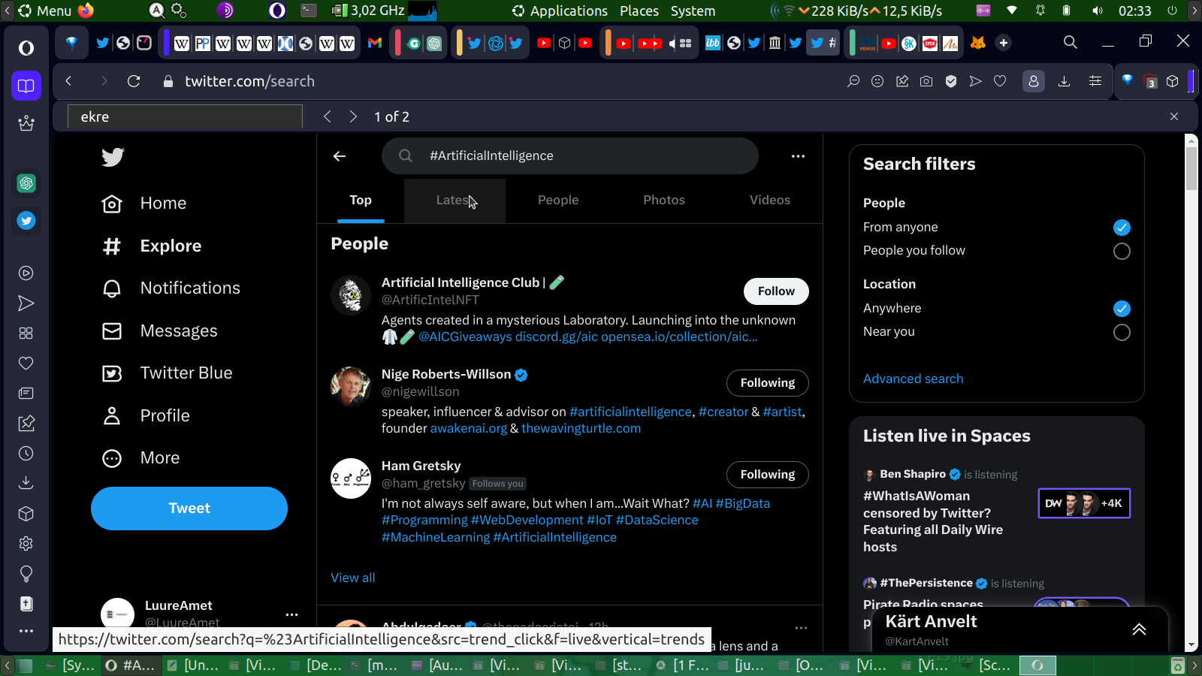Viewport: 1202px width, 676px height.
Task: Open the Player icon in Opera sidebar
Action: 26,273
